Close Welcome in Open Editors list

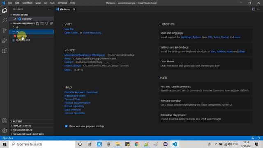point(15,19)
